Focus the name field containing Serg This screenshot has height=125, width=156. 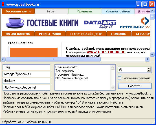click(x=26, y=67)
